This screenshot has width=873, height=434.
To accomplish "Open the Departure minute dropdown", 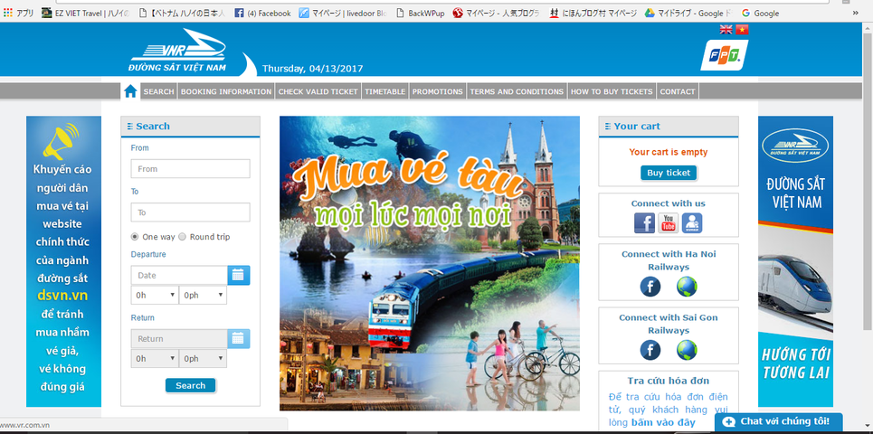I will (x=203, y=295).
